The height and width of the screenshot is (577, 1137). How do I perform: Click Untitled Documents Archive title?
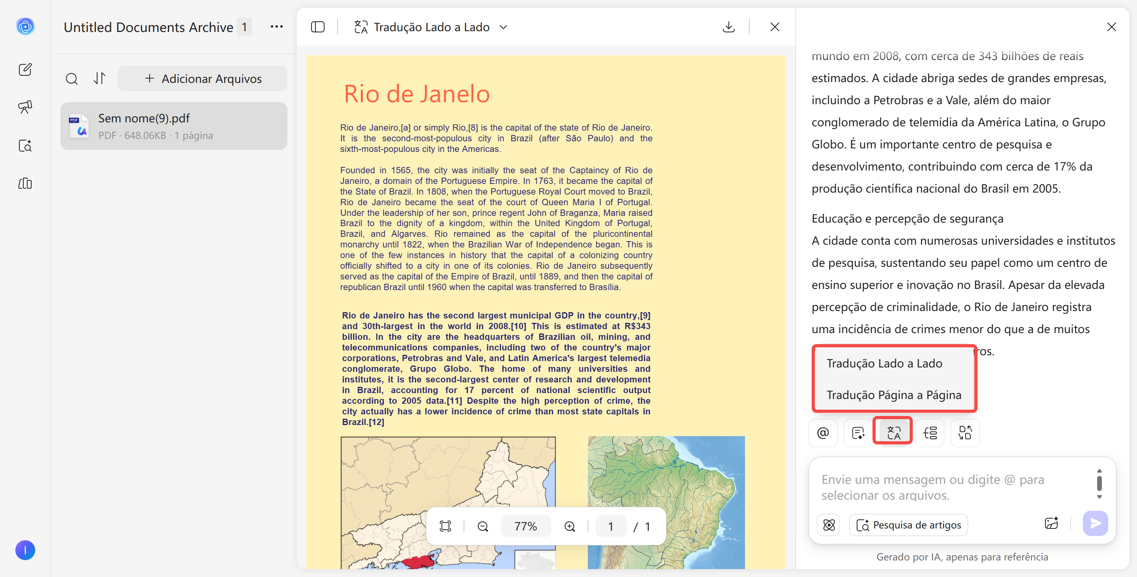pos(148,27)
